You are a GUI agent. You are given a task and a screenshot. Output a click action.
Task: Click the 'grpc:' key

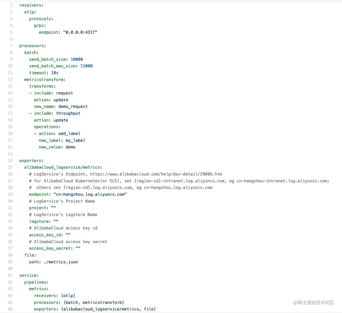40,26
